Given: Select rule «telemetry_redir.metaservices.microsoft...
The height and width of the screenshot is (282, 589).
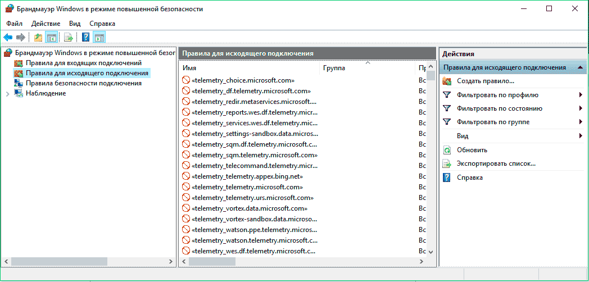Looking at the screenshot, I should click(x=254, y=101).
